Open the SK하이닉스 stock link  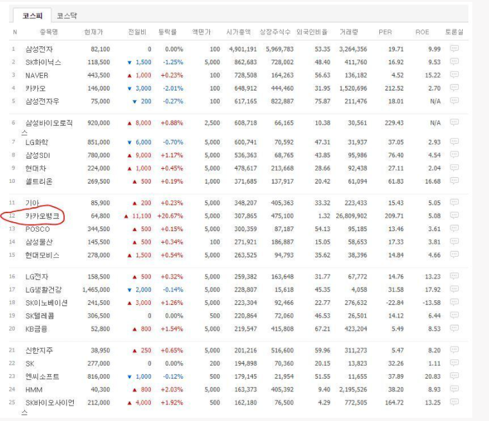(43, 62)
